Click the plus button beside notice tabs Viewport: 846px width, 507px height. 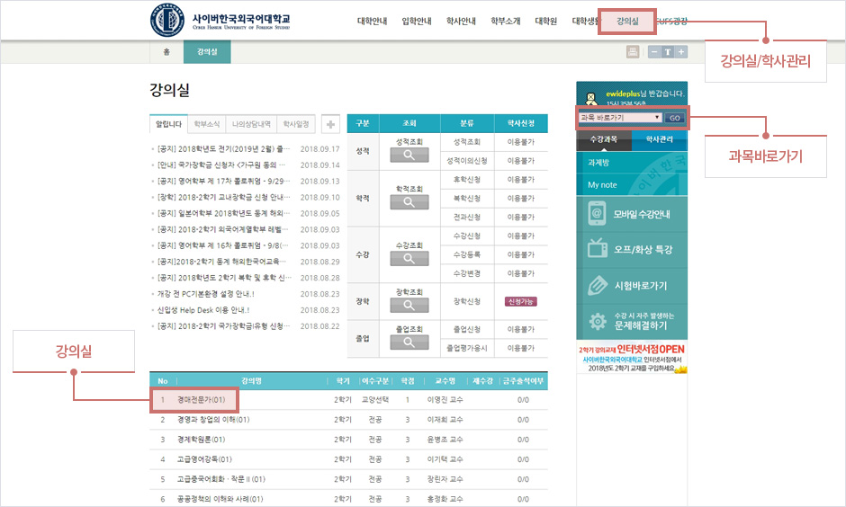click(330, 124)
